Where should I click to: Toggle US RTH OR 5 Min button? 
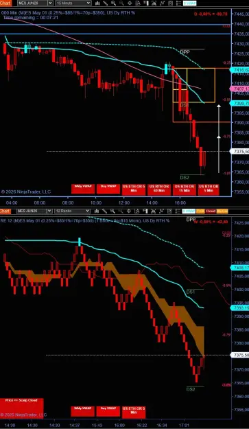pos(209,189)
